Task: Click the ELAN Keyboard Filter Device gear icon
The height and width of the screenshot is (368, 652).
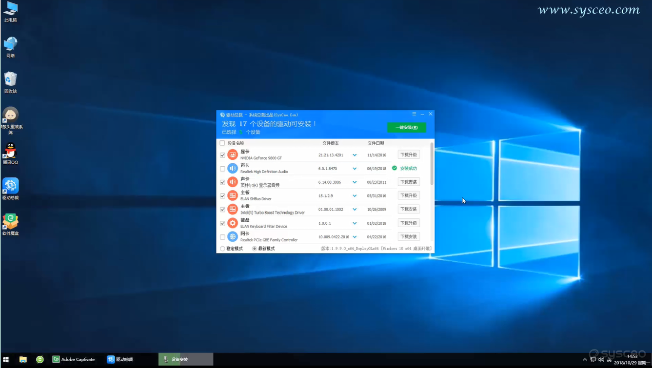Action: click(233, 223)
